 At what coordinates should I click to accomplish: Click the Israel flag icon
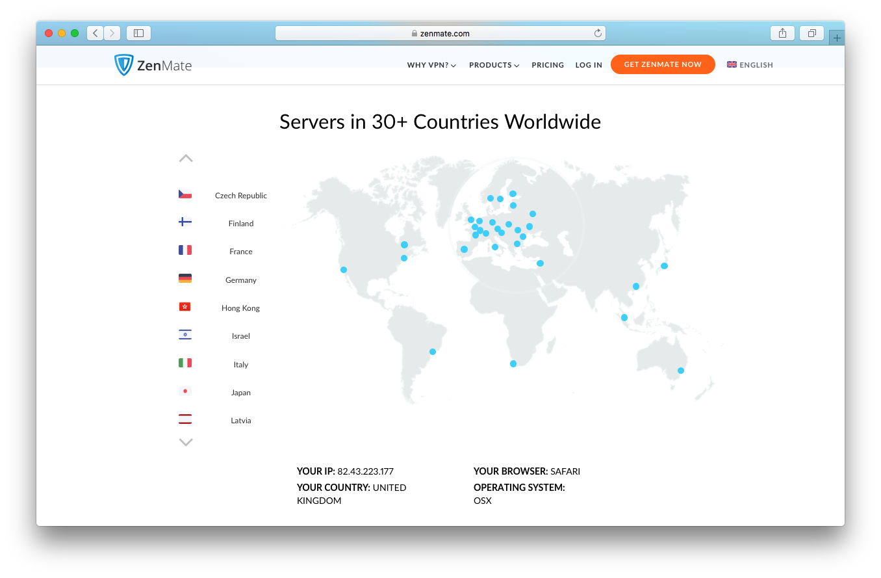tap(185, 335)
